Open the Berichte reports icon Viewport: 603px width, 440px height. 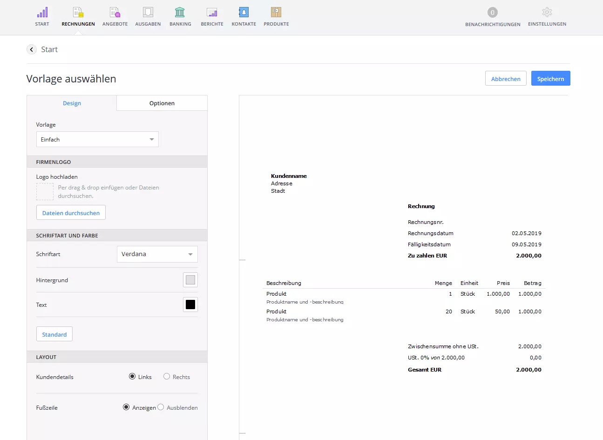[x=212, y=13]
